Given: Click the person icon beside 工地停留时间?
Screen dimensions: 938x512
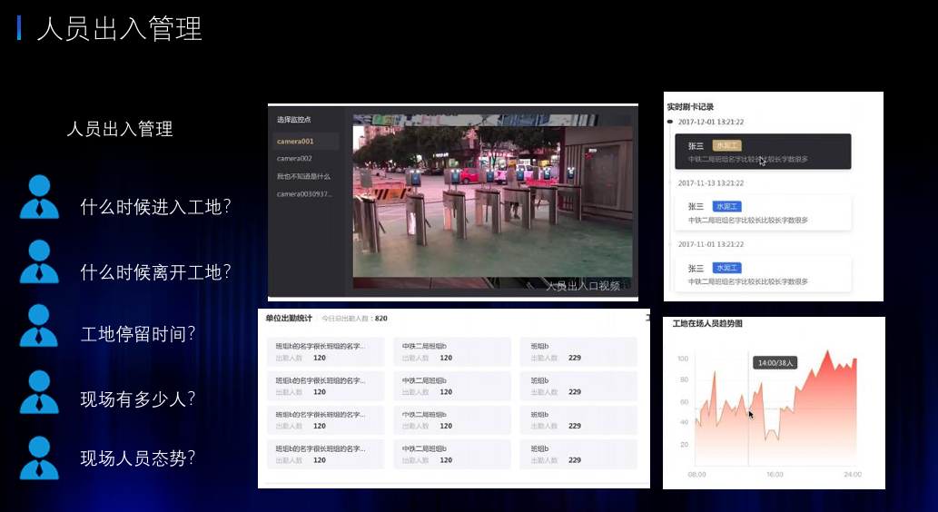Looking at the screenshot, I should tap(39, 325).
